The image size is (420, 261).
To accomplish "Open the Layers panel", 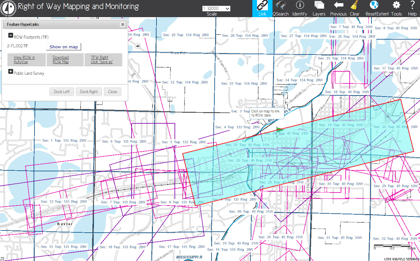I will (x=319, y=8).
